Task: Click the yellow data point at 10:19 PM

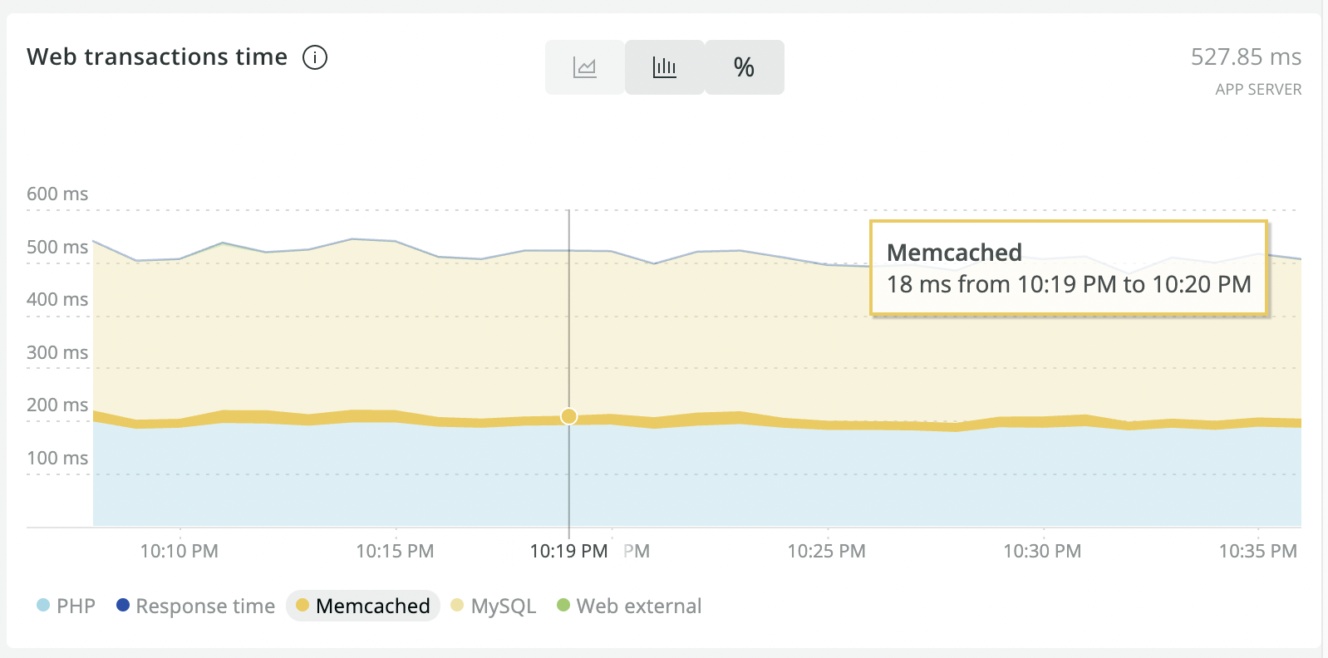Action: pos(569,416)
